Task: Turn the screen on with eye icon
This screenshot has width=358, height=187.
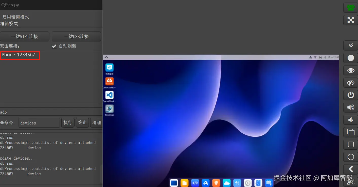Action: coord(351,70)
